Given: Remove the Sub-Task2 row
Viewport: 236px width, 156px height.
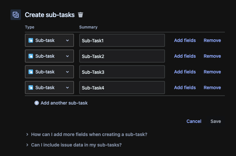Looking at the screenshot, I should click(x=212, y=56).
